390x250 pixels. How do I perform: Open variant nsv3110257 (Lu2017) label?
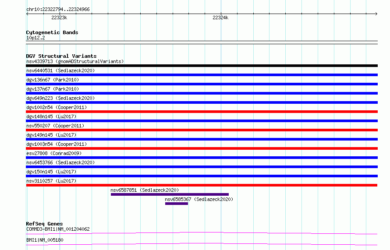pos(51,181)
